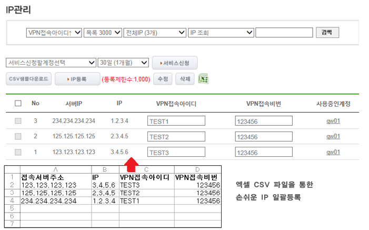
Task: Open the qw01 account link in first row
Action: tap(333, 121)
